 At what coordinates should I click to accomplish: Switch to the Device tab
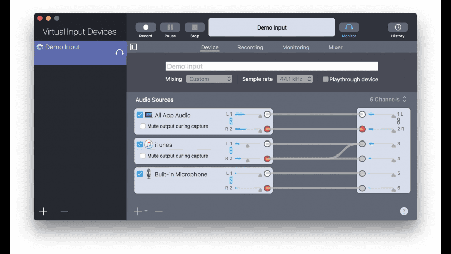tap(209, 47)
